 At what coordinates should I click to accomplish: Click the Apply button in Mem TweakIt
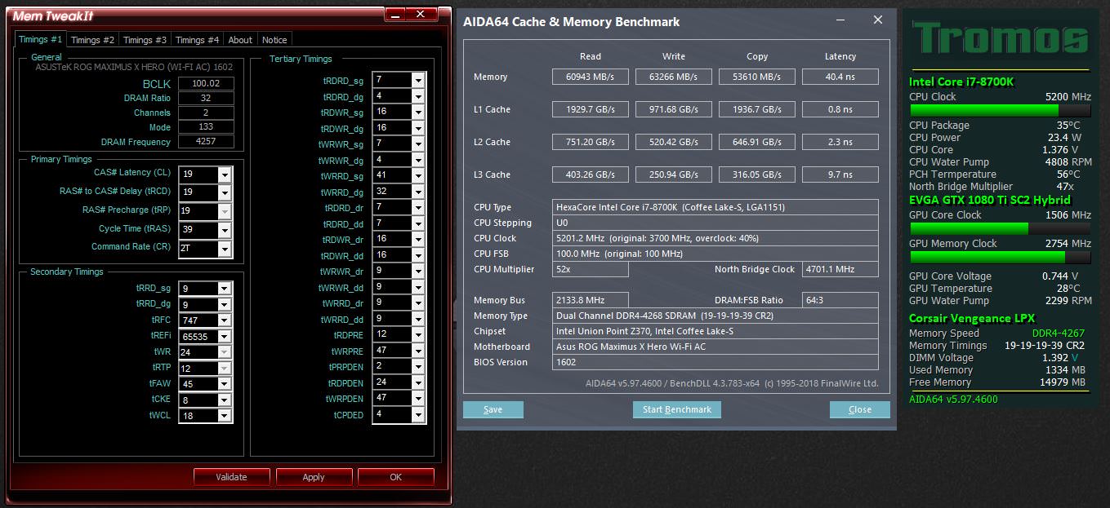[314, 477]
